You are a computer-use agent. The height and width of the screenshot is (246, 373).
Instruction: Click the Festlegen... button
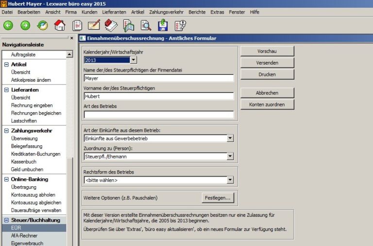[x=218, y=198]
